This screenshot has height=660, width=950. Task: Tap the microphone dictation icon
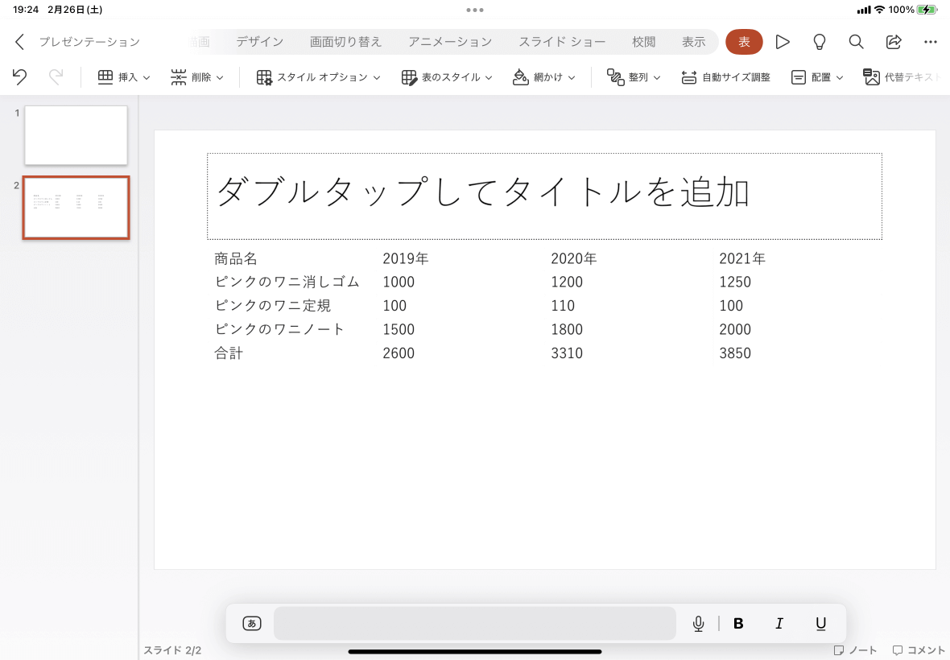click(x=699, y=624)
